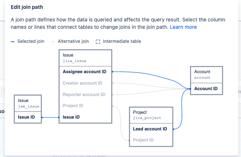Screen dimensions: 241x157
Task: Click the jira_issue table header
Action: click(85, 58)
